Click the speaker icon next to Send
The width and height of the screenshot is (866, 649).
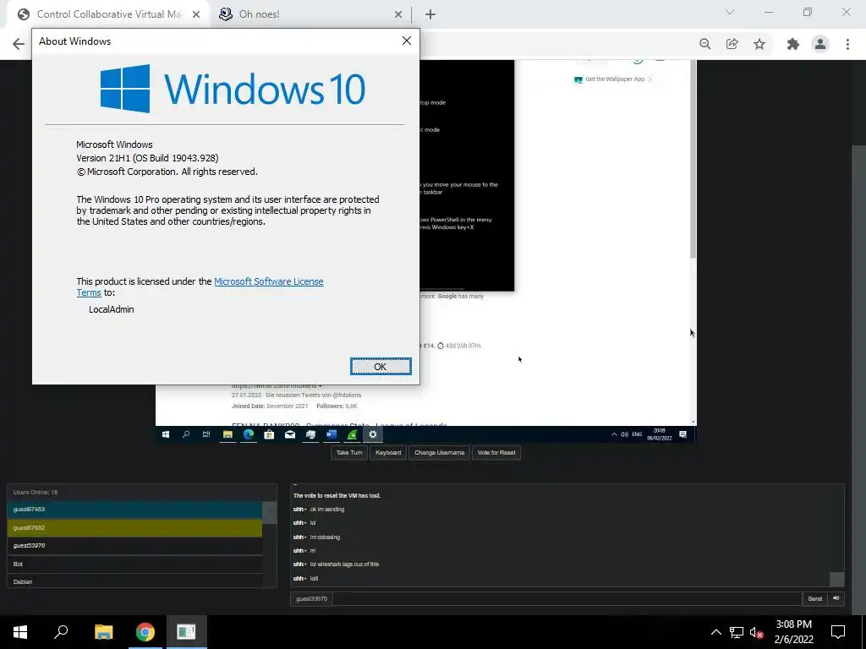tap(836, 599)
